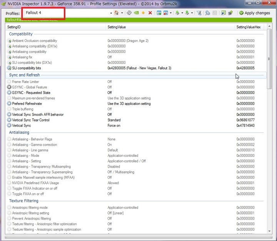This screenshot has height=241, width=277.
Task: Select the Antialiasing - Mode setting
Action: point(136,156)
